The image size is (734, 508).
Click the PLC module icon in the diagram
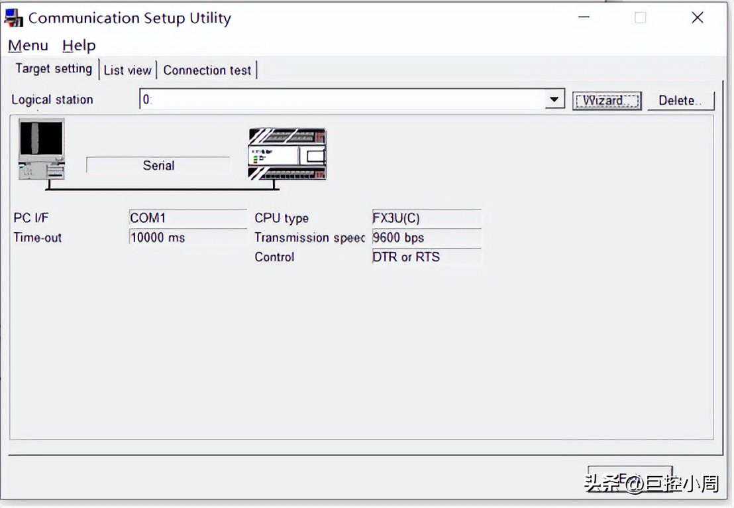[x=287, y=155]
